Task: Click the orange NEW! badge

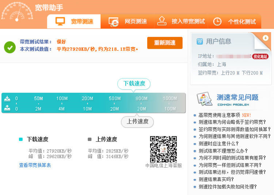Action: click(246, 115)
